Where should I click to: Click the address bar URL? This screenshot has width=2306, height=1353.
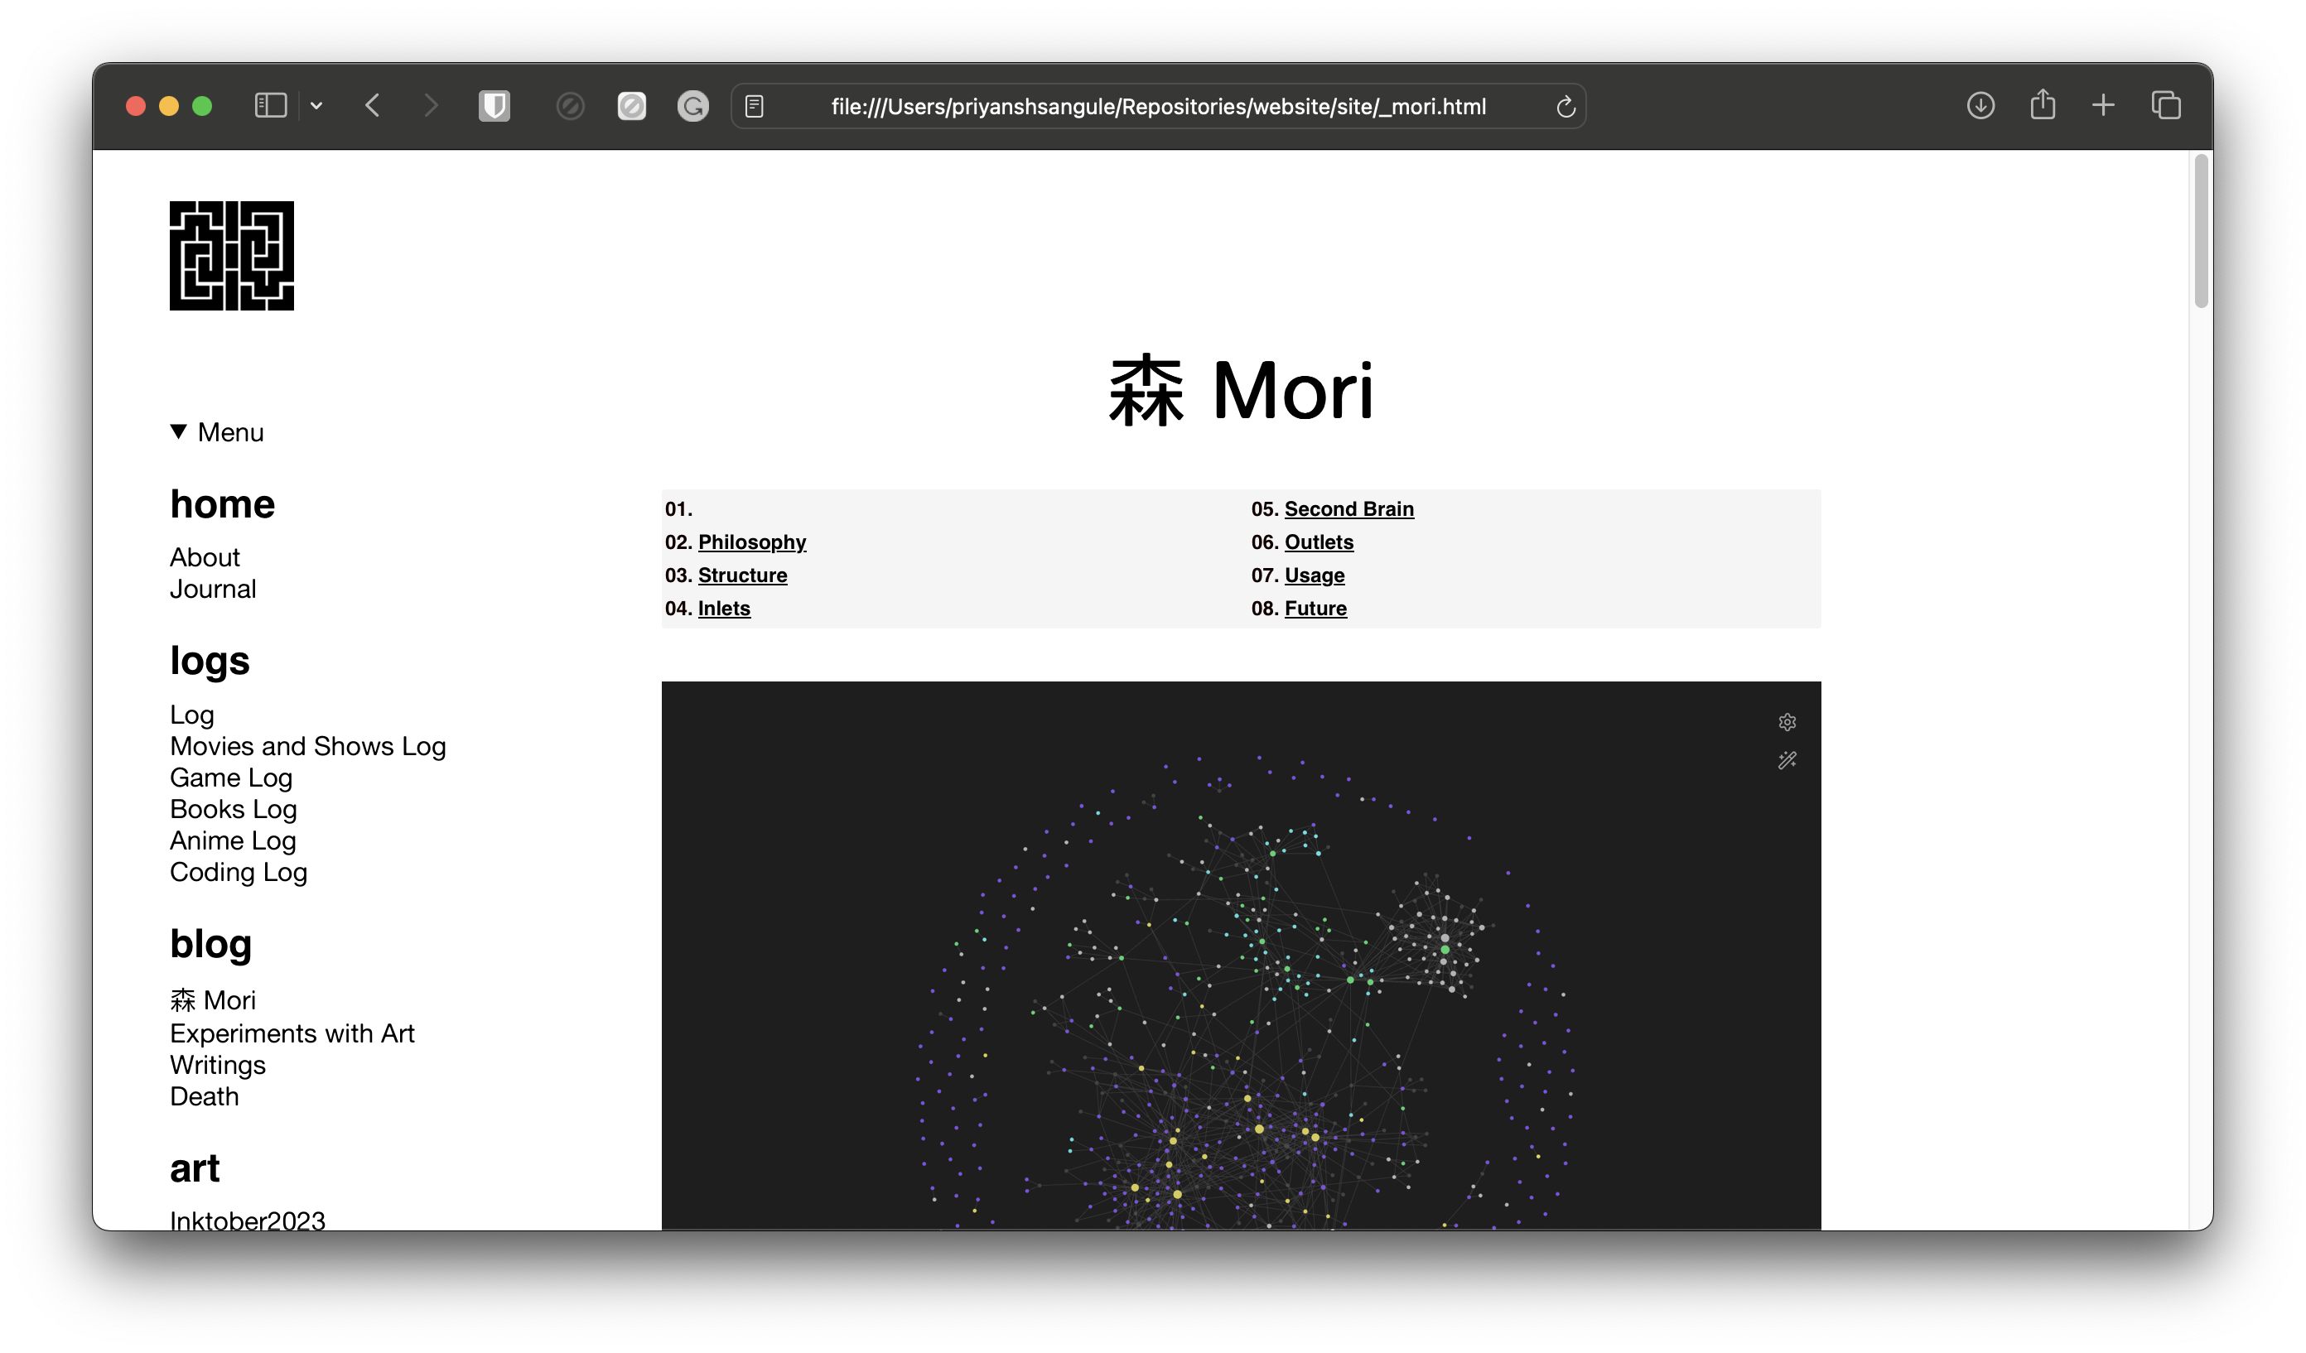[1158, 107]
